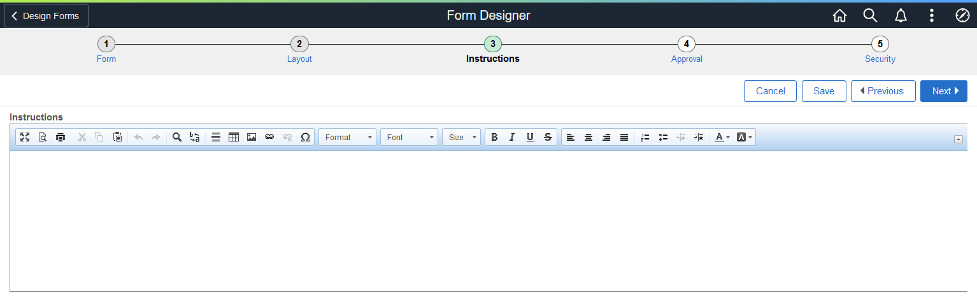Open the Actions menu (three dots)
977x302 pixels.
pos(932,16)
